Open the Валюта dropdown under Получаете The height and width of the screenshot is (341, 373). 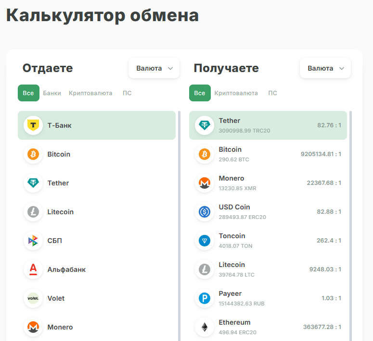[x=325, y=68]
